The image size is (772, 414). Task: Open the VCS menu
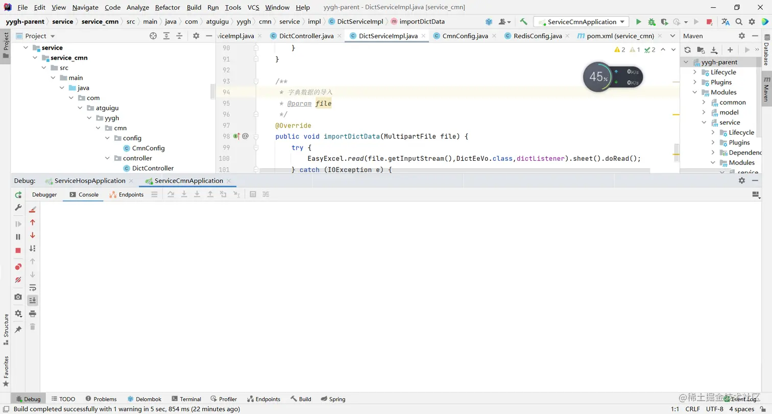253,7
